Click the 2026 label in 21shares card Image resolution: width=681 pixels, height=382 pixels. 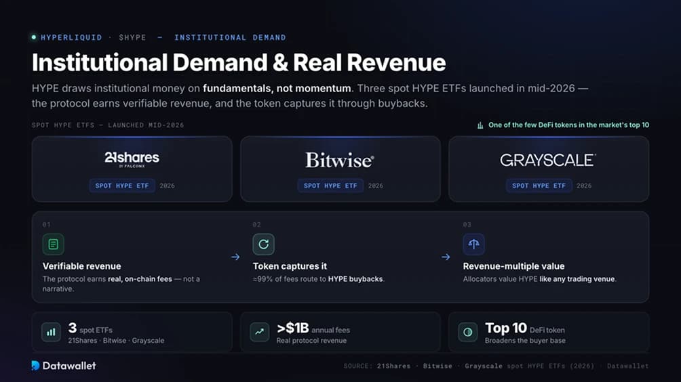[167, 186]
